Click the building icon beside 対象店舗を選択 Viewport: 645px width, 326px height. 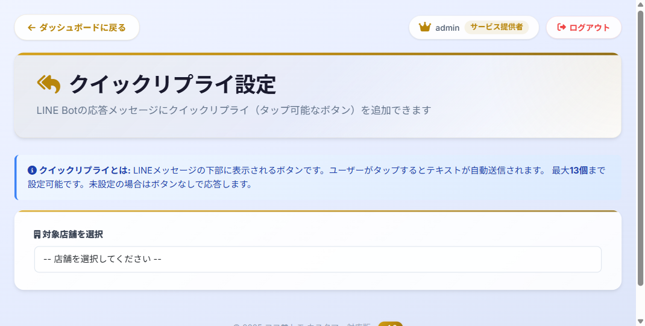click(x=37, y=234)
